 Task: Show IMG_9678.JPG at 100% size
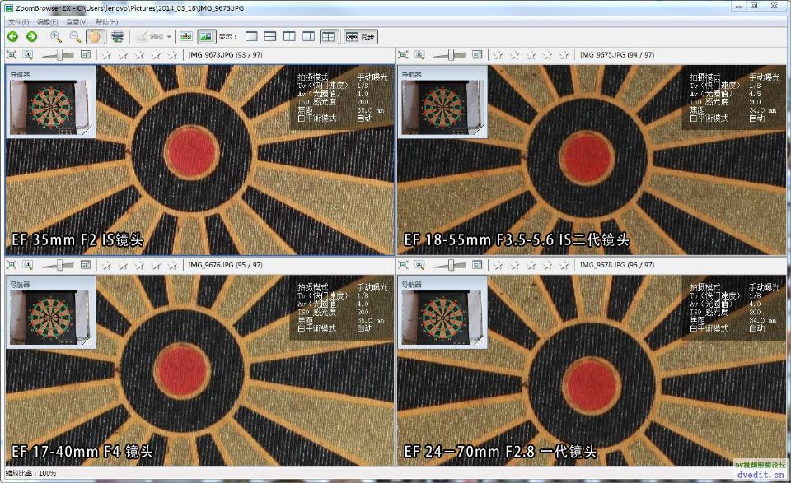click(x=419, y=265)
